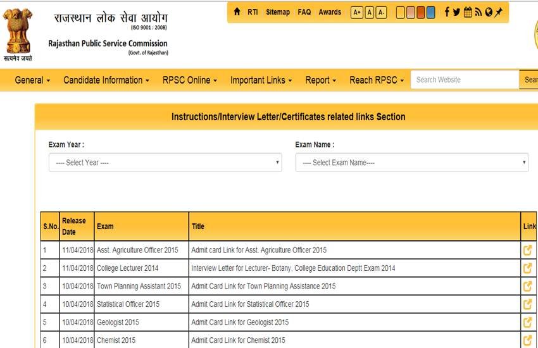Select the blue color theme swatch
The width and height of the screenshot is (538, 348).
click(430, 13)
